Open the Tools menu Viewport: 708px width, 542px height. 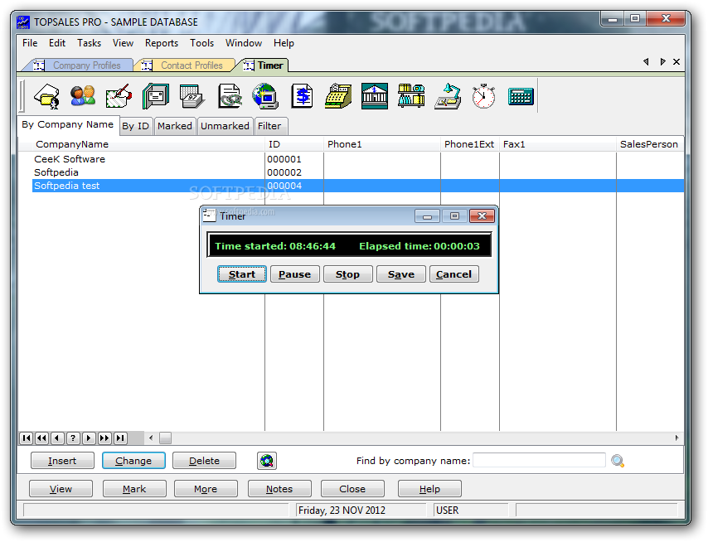pyautogui.click(x=201, y=43)
